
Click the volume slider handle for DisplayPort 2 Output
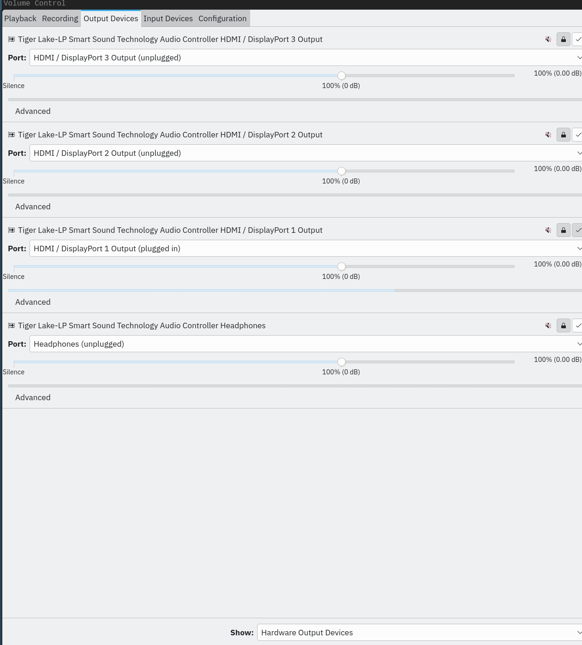[x=342, y=171]
